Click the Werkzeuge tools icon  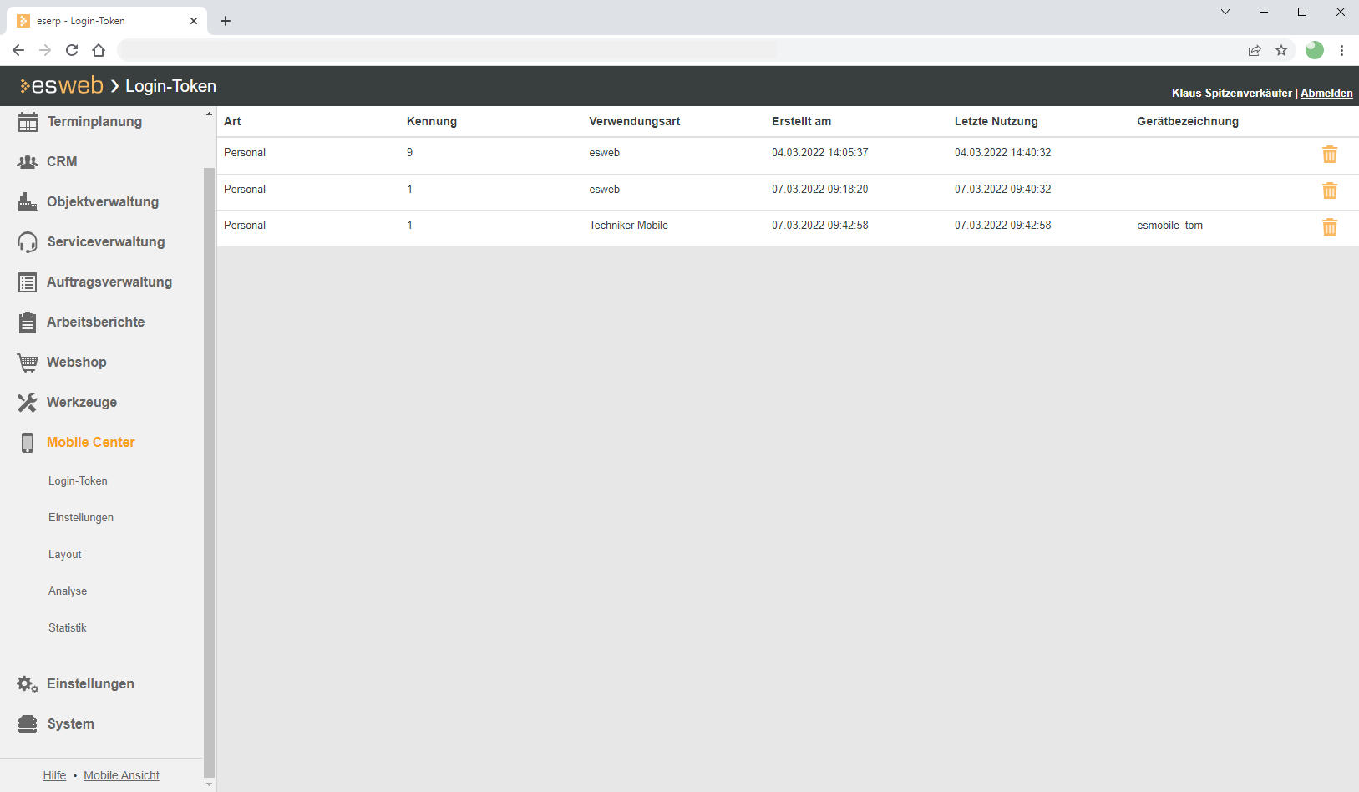pyautogui.click(x=28, y=403)
